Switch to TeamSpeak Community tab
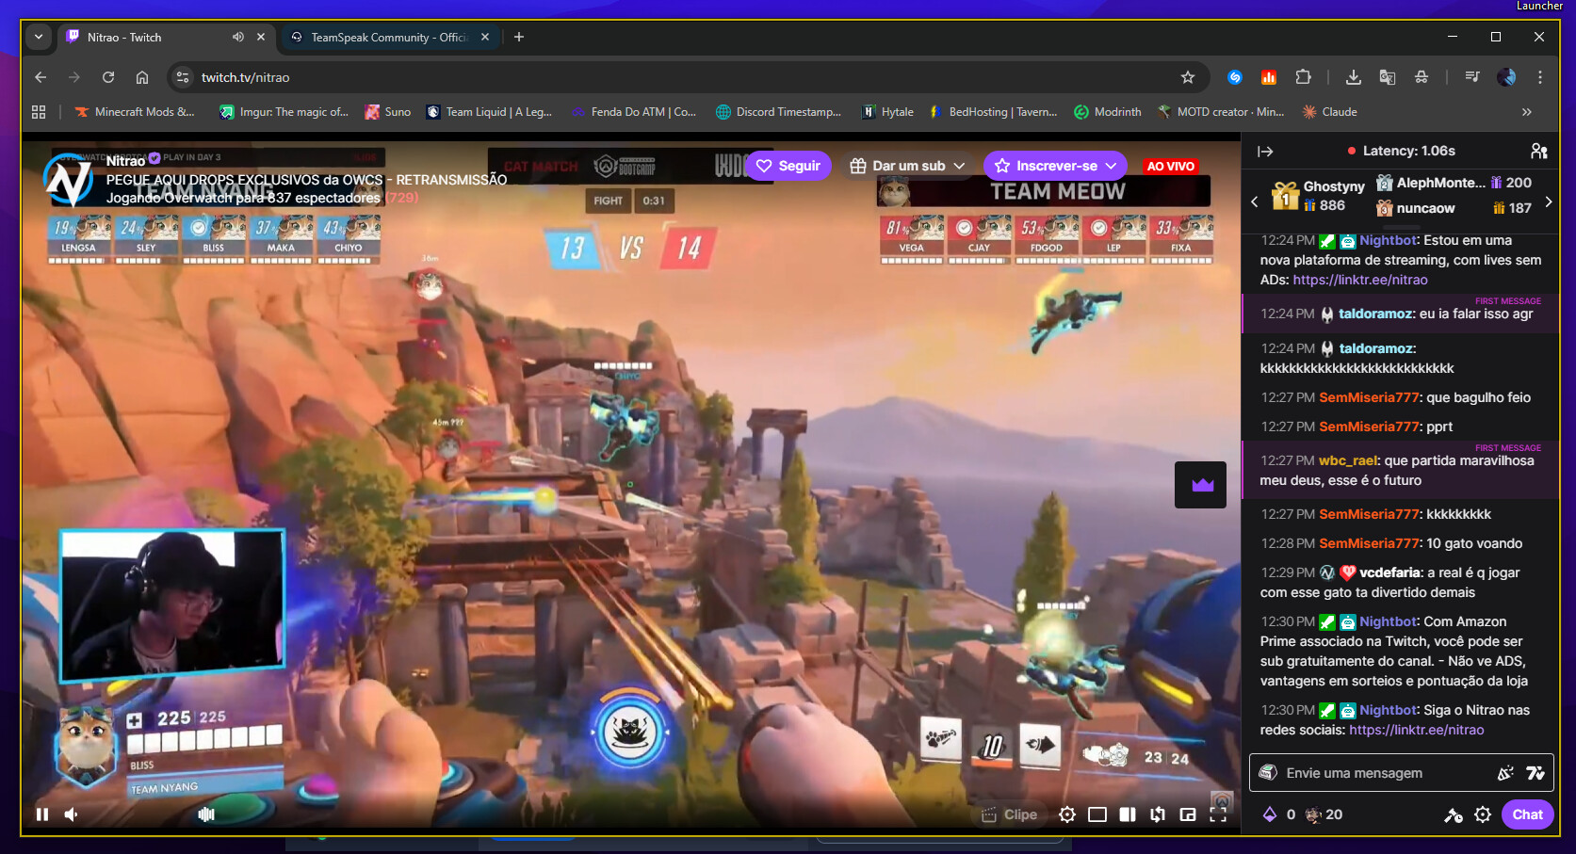Image resolution: width=1576 pixels, height=854 pixels. coord(389,38)
